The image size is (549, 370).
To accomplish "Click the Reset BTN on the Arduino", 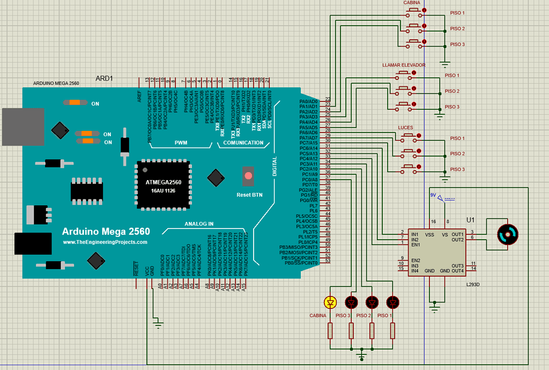I will click(248, 174).
